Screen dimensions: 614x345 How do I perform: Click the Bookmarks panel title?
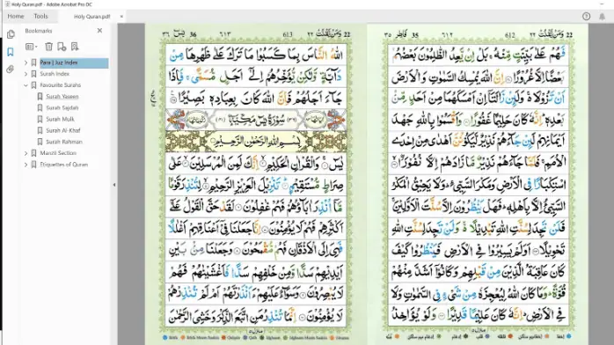39,31
